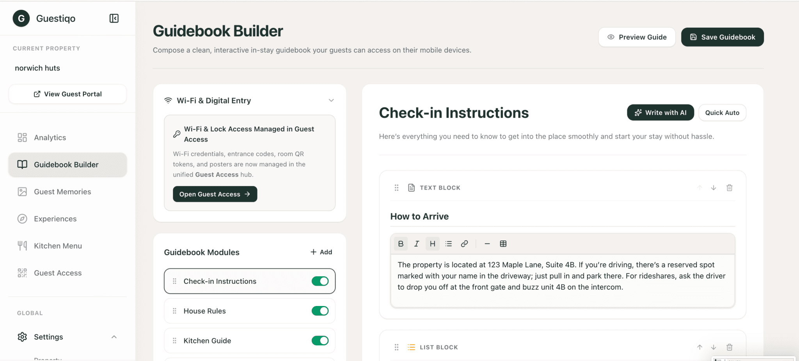Toggle bold formatting in editor
Viewport: 799px width, 361px height.
point(401,244)
